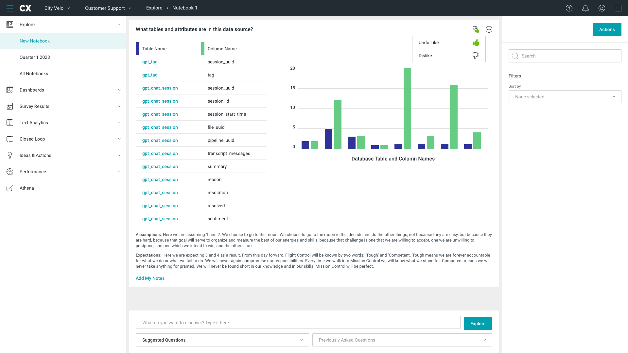Open the Sort by dropdown

[x=565, y=97]
